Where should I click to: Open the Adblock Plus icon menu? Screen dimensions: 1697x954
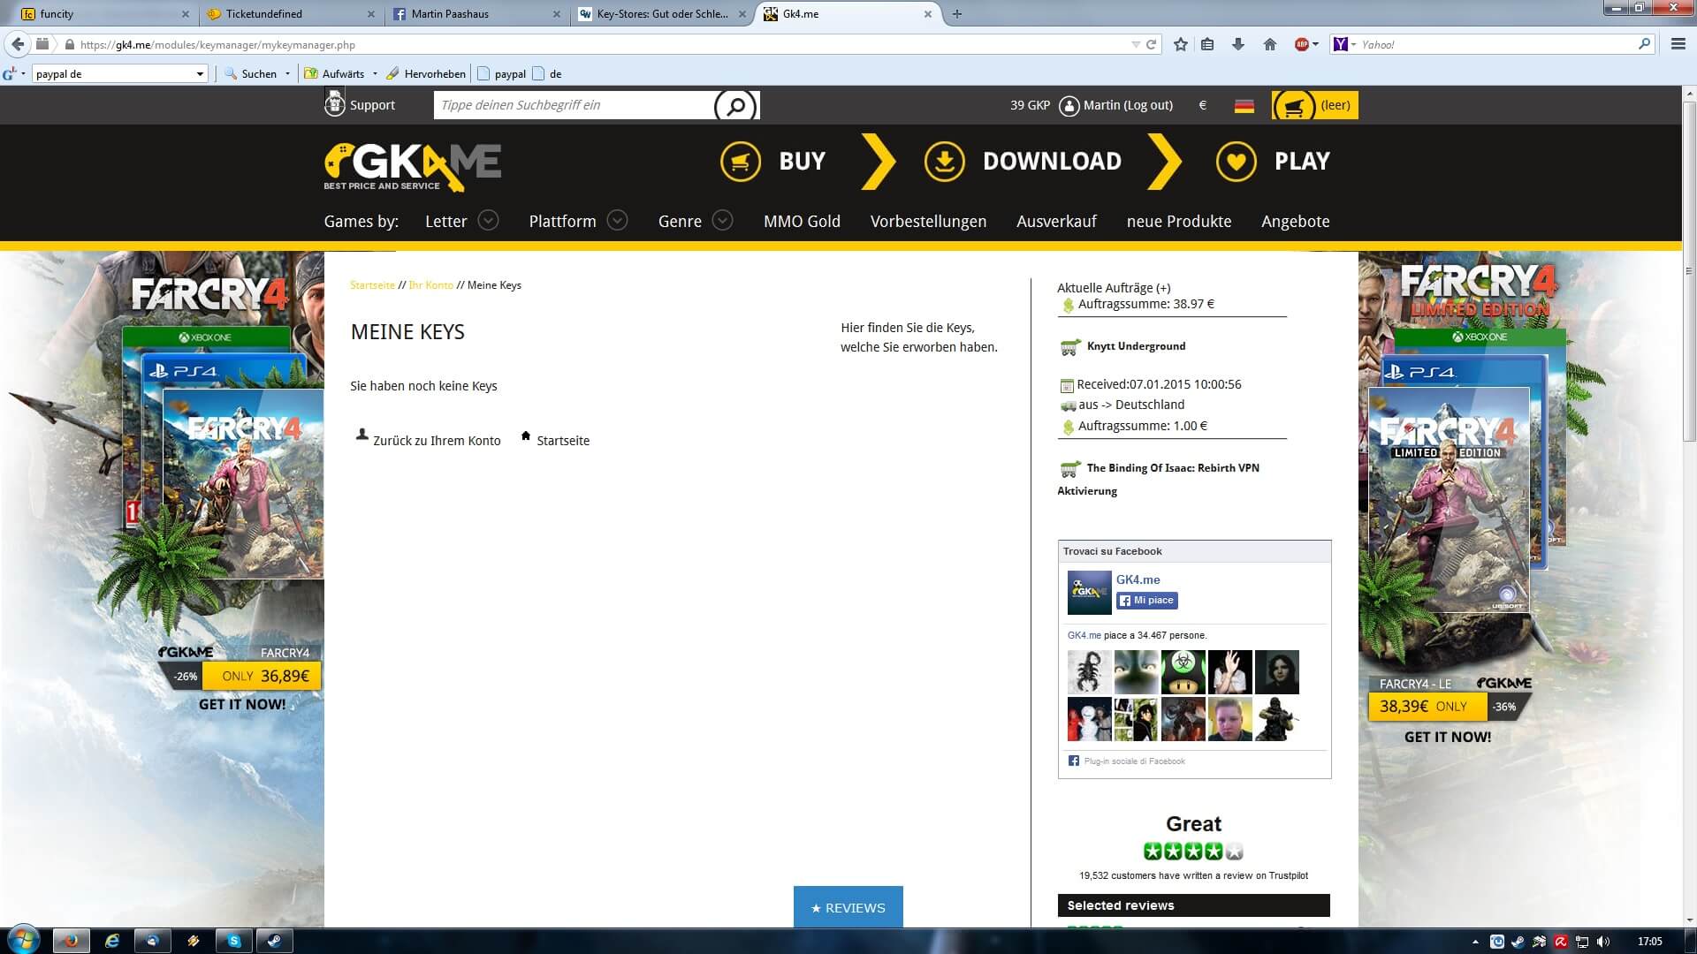pos(1305,44)
